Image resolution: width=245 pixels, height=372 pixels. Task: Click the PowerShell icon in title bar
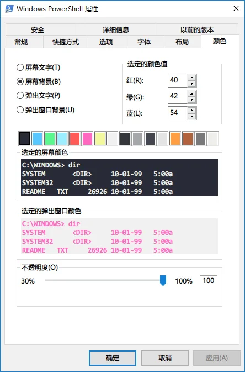click(9, 9)
